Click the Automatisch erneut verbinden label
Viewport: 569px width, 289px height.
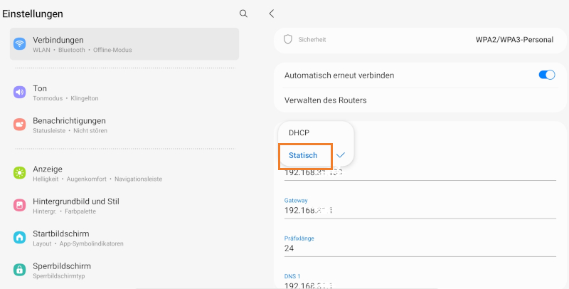(x=339, y=75)
